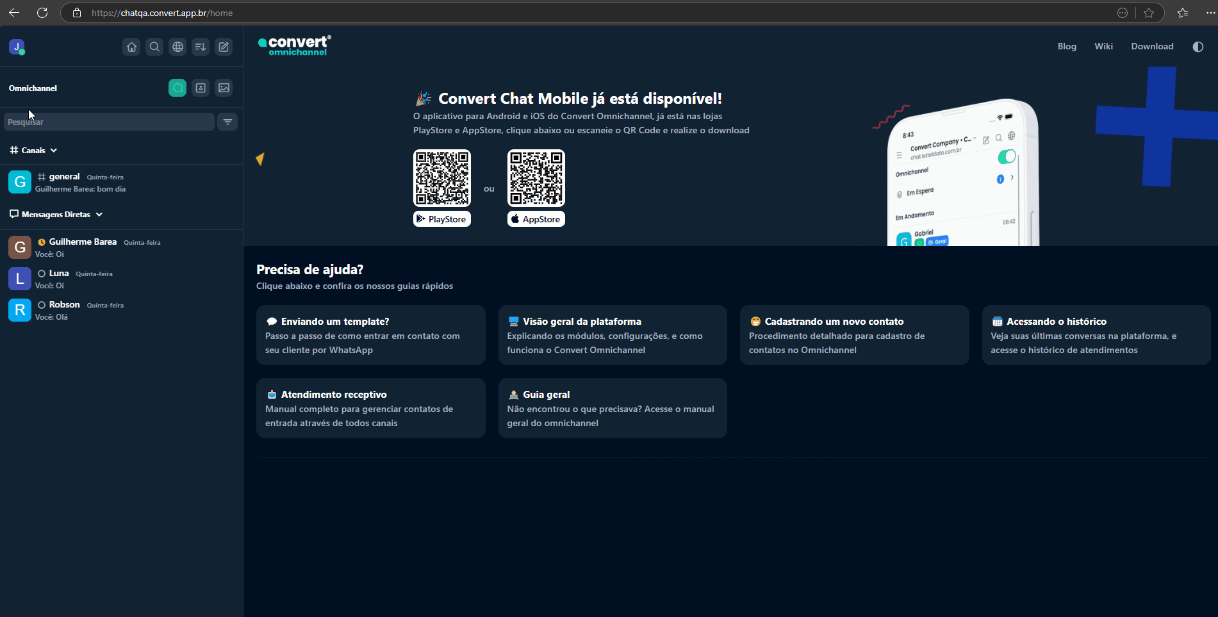Click the PlayStore download button
Screen dimensions: 1218x617
click(442, 219)
